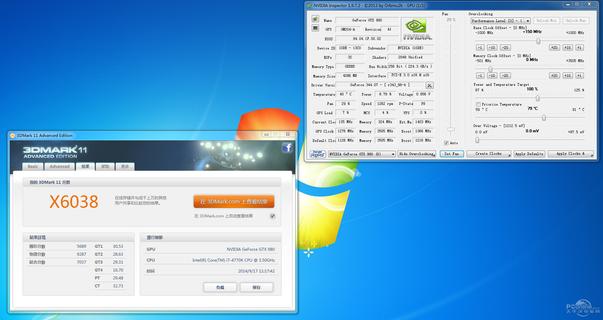Click +1 under Base Clock Offset

[580, 48]
